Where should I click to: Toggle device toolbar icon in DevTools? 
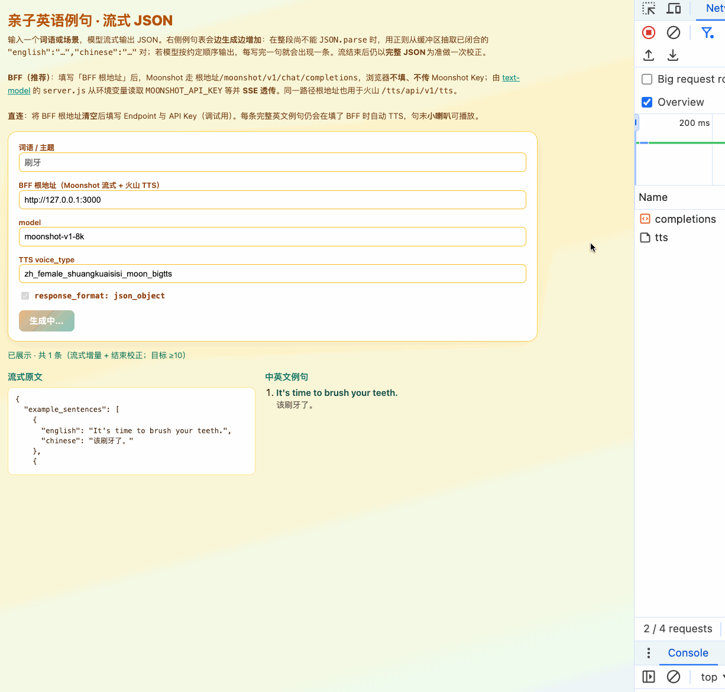point(674,8)
